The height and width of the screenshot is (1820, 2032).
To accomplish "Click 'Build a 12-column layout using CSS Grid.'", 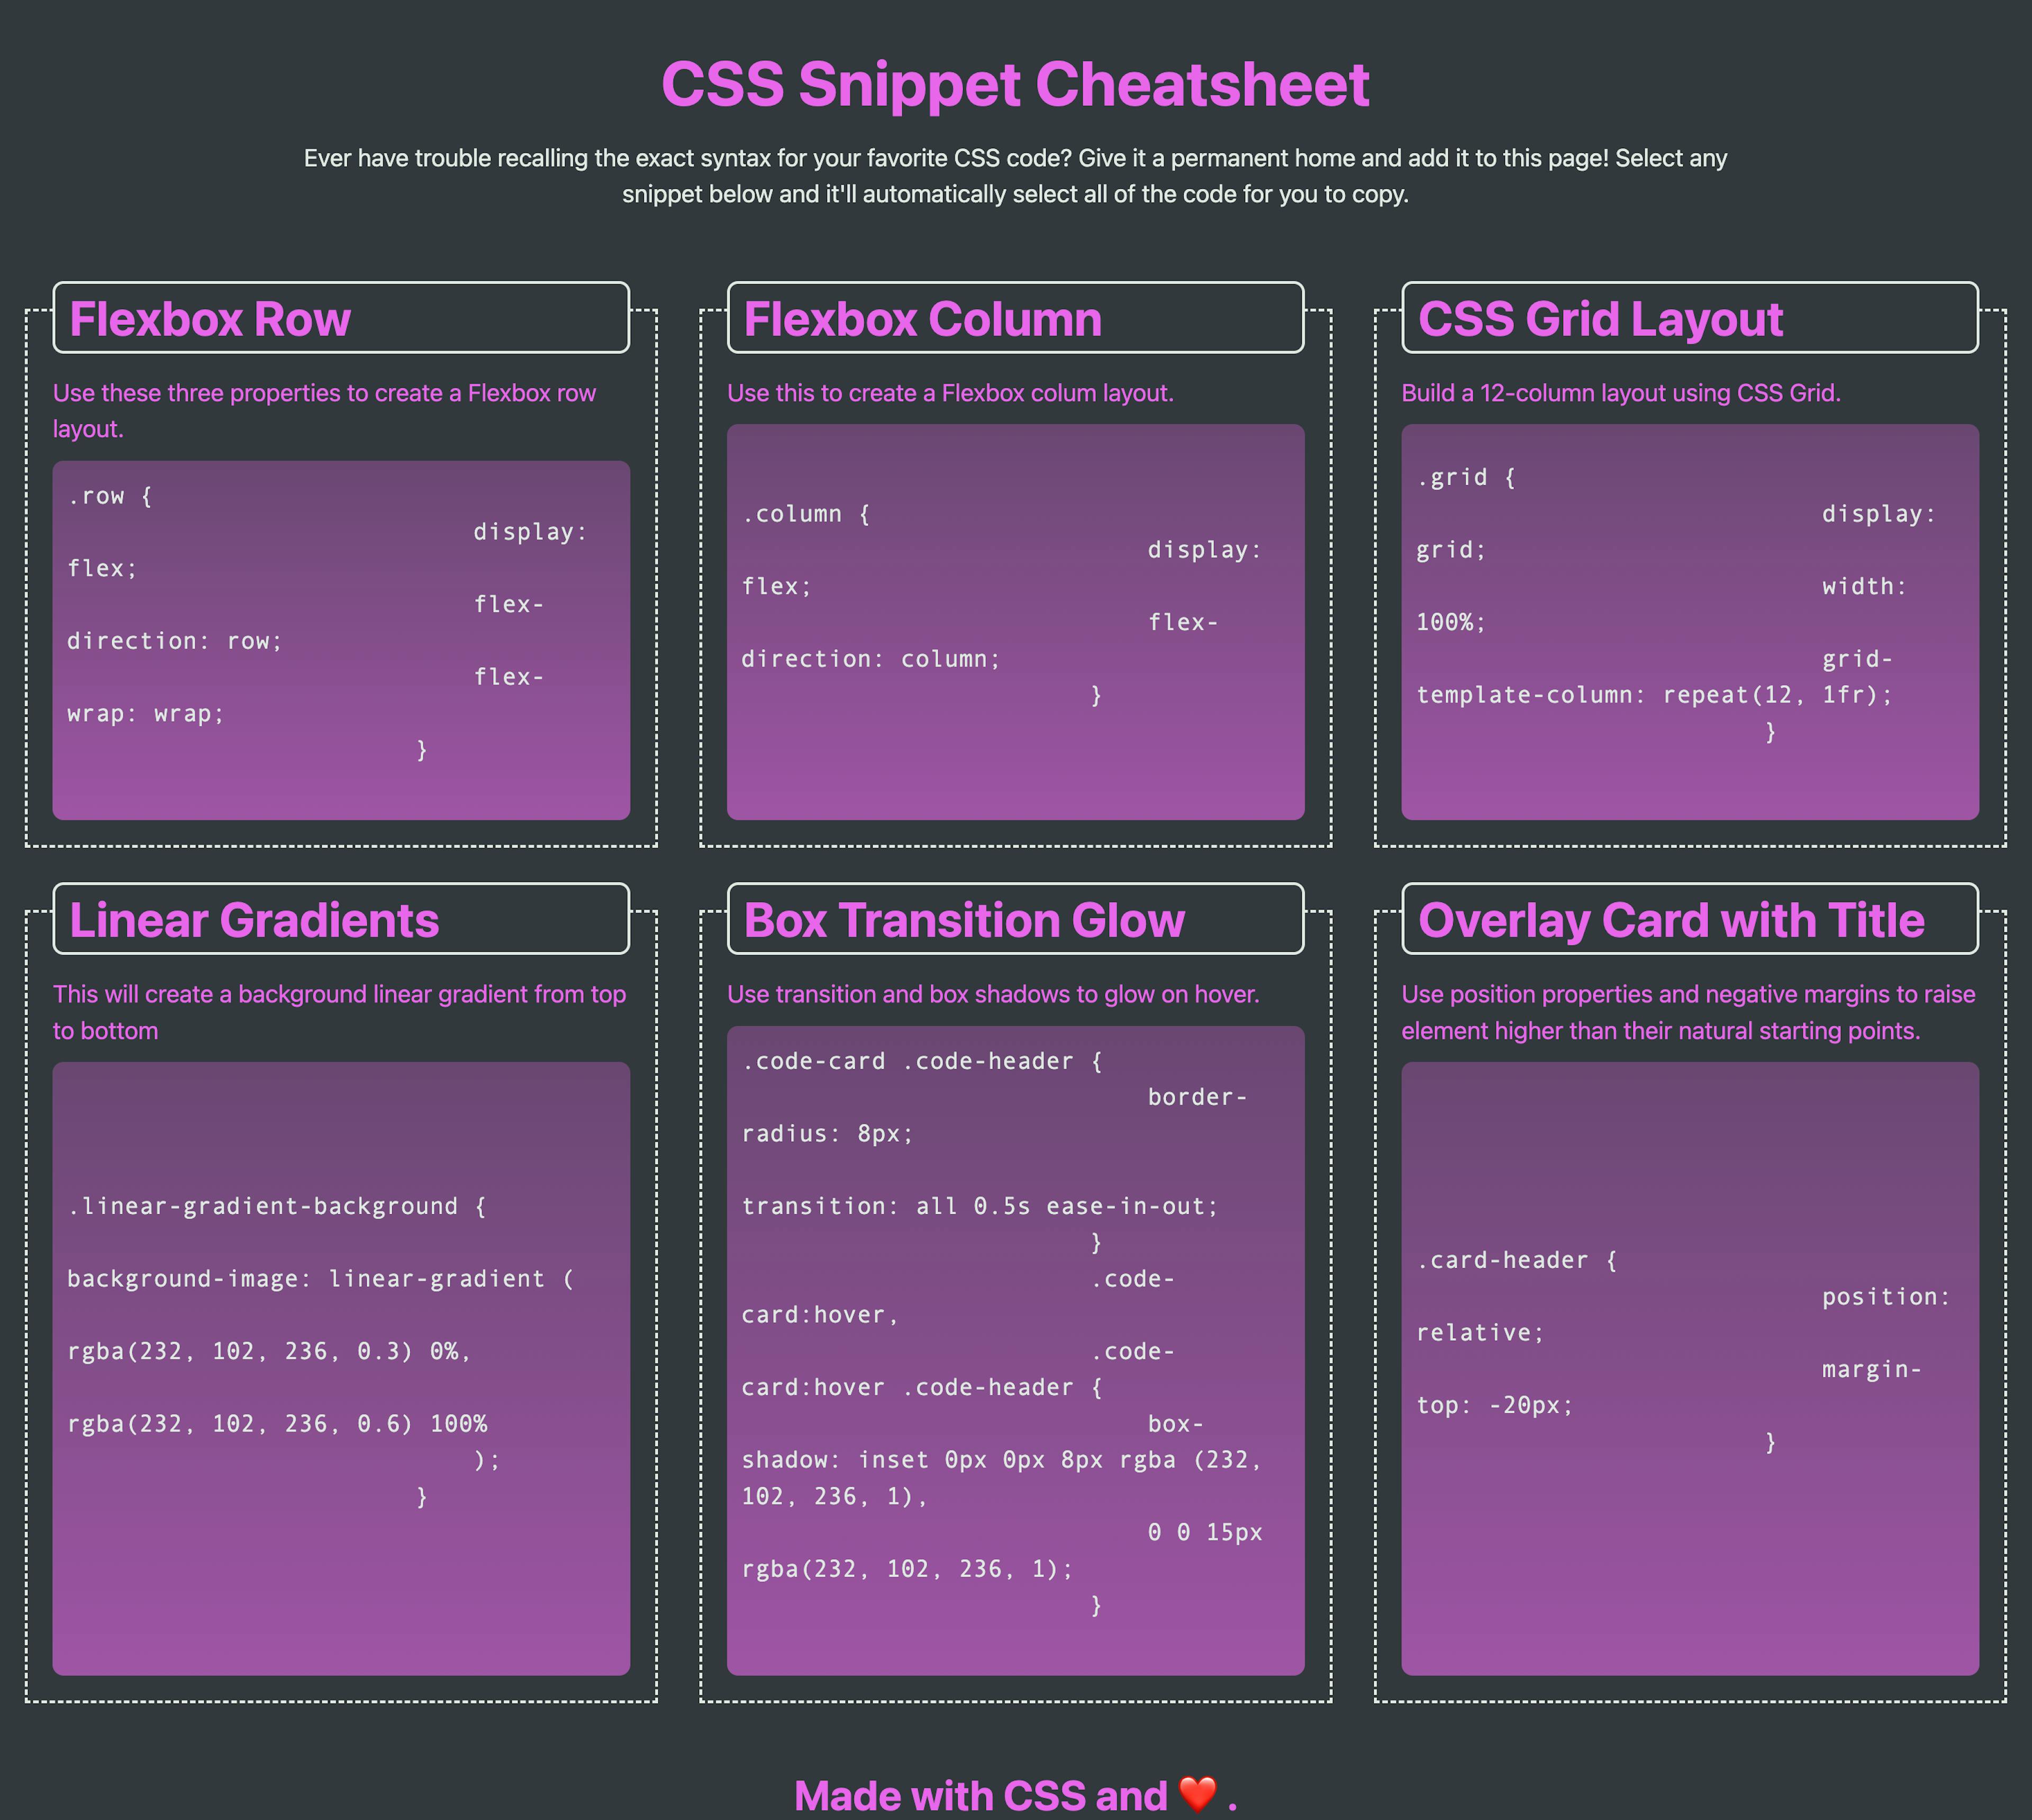I will (1621, 393).
